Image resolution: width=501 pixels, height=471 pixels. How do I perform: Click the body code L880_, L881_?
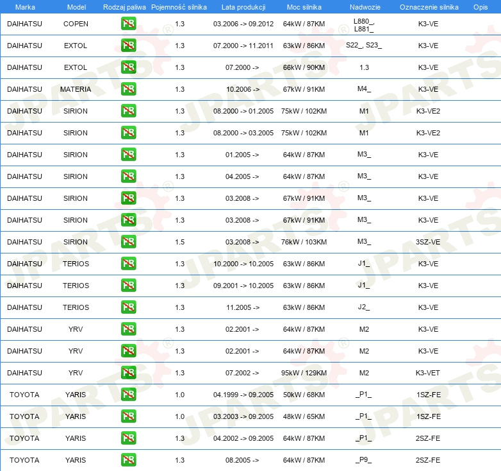[x=364, y=25]
